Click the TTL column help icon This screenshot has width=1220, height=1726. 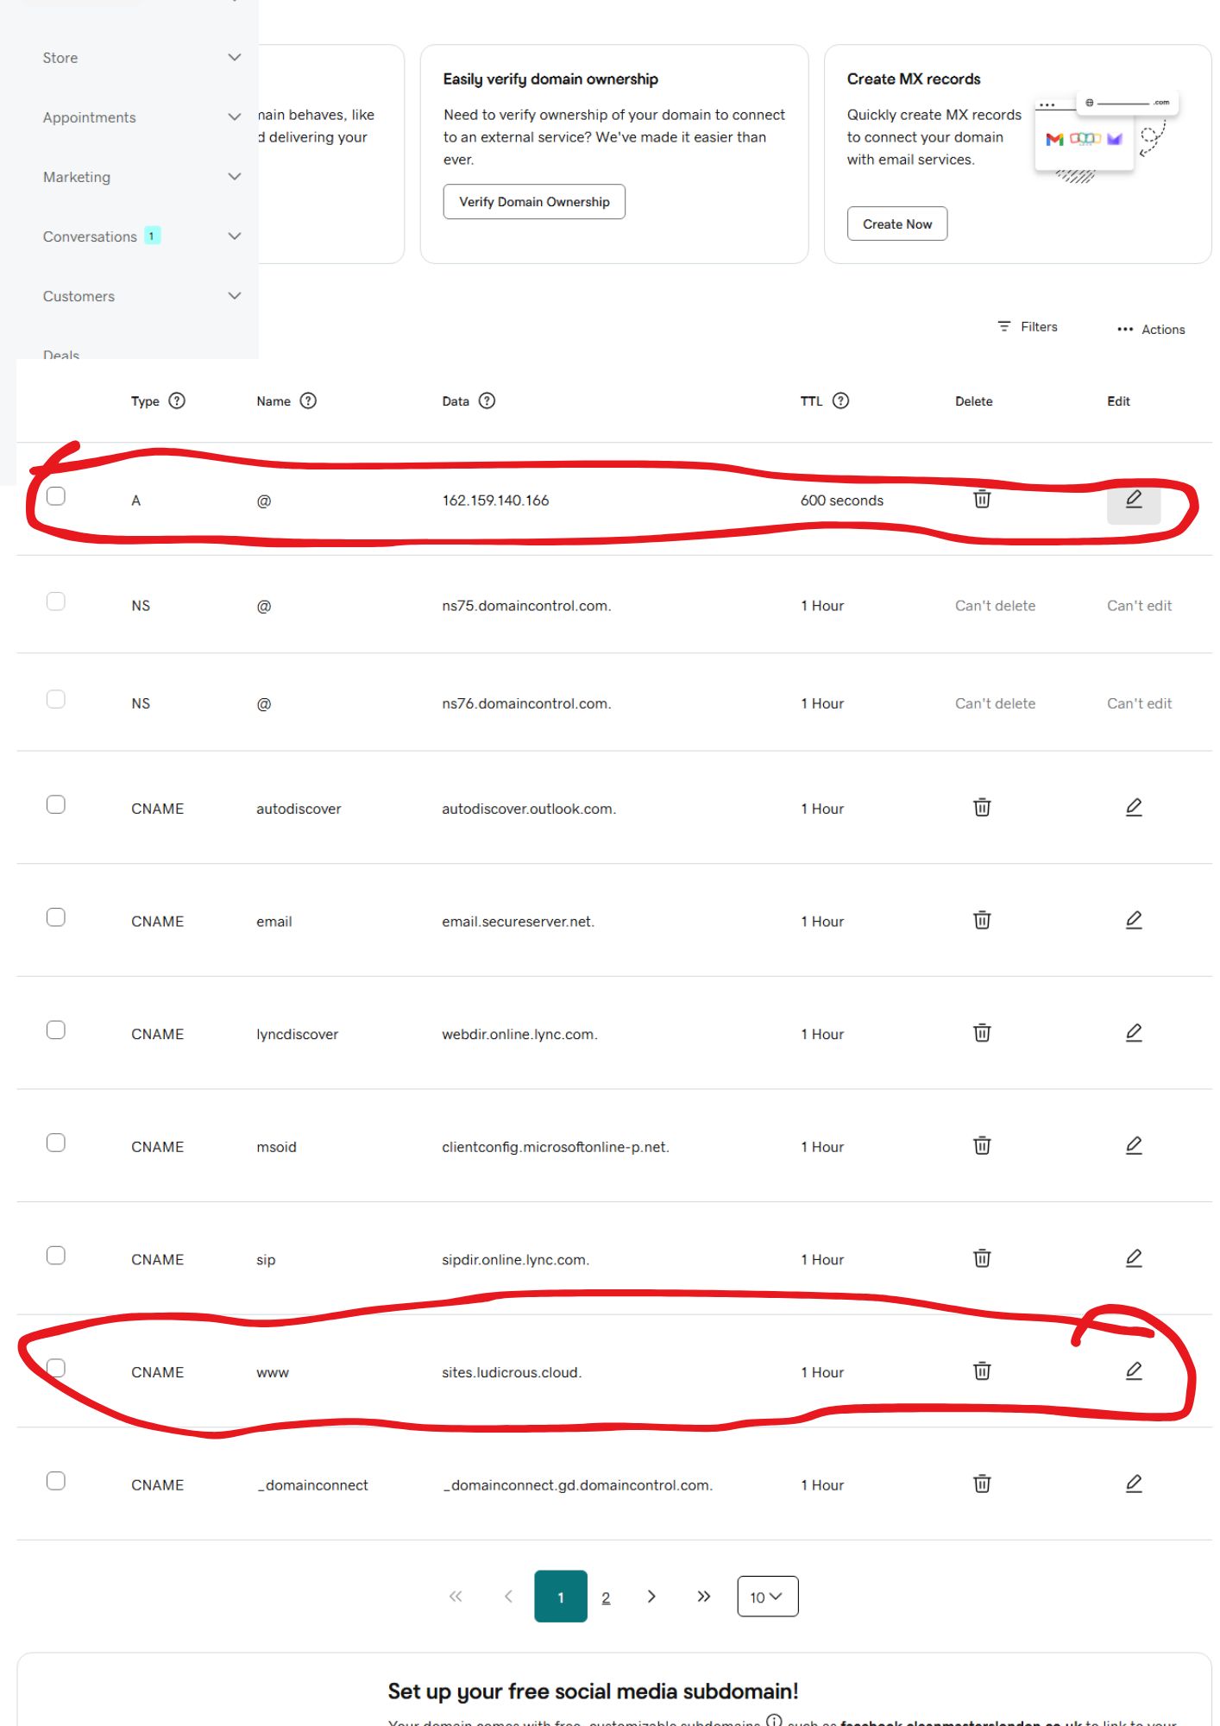[x=840, y=400]
